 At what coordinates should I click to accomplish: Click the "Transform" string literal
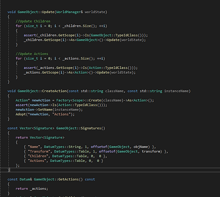coord(39,151)
